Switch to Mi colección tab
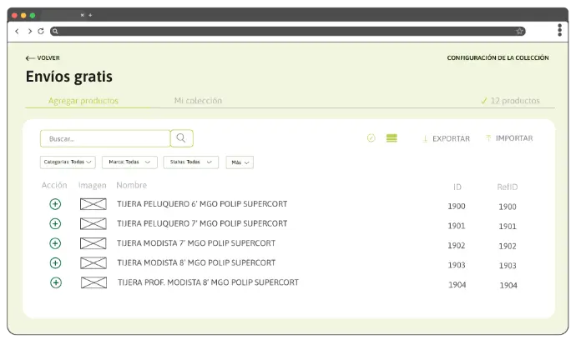 tap(198, 101)
